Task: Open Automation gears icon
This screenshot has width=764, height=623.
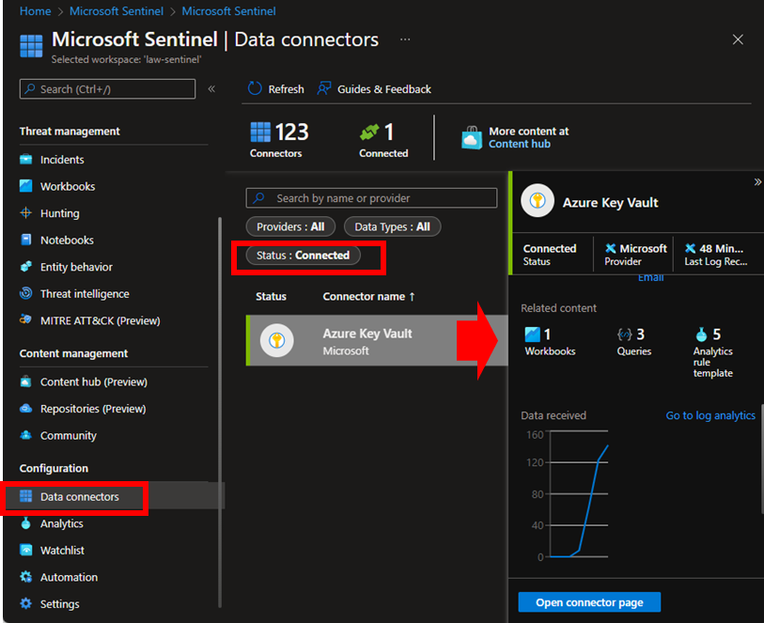Action: tap(25, 577)
